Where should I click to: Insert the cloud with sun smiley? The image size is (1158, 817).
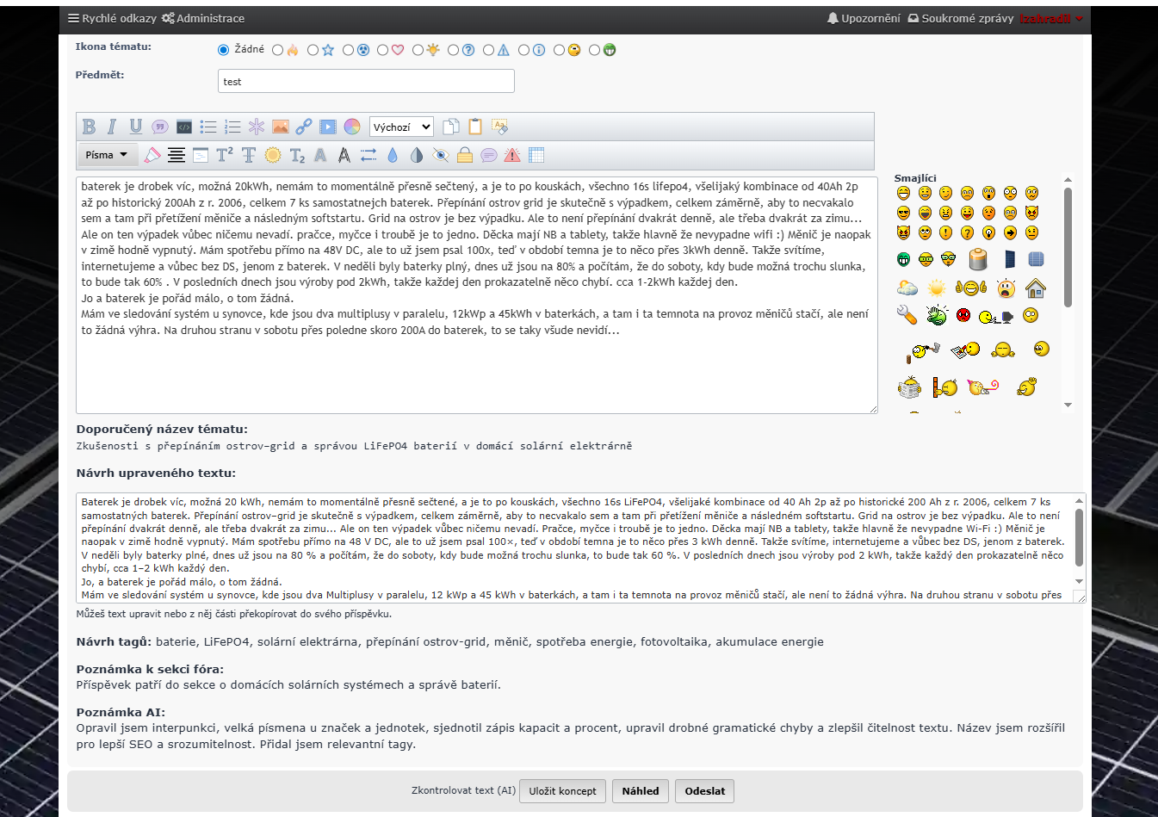(x=907, y=288)
